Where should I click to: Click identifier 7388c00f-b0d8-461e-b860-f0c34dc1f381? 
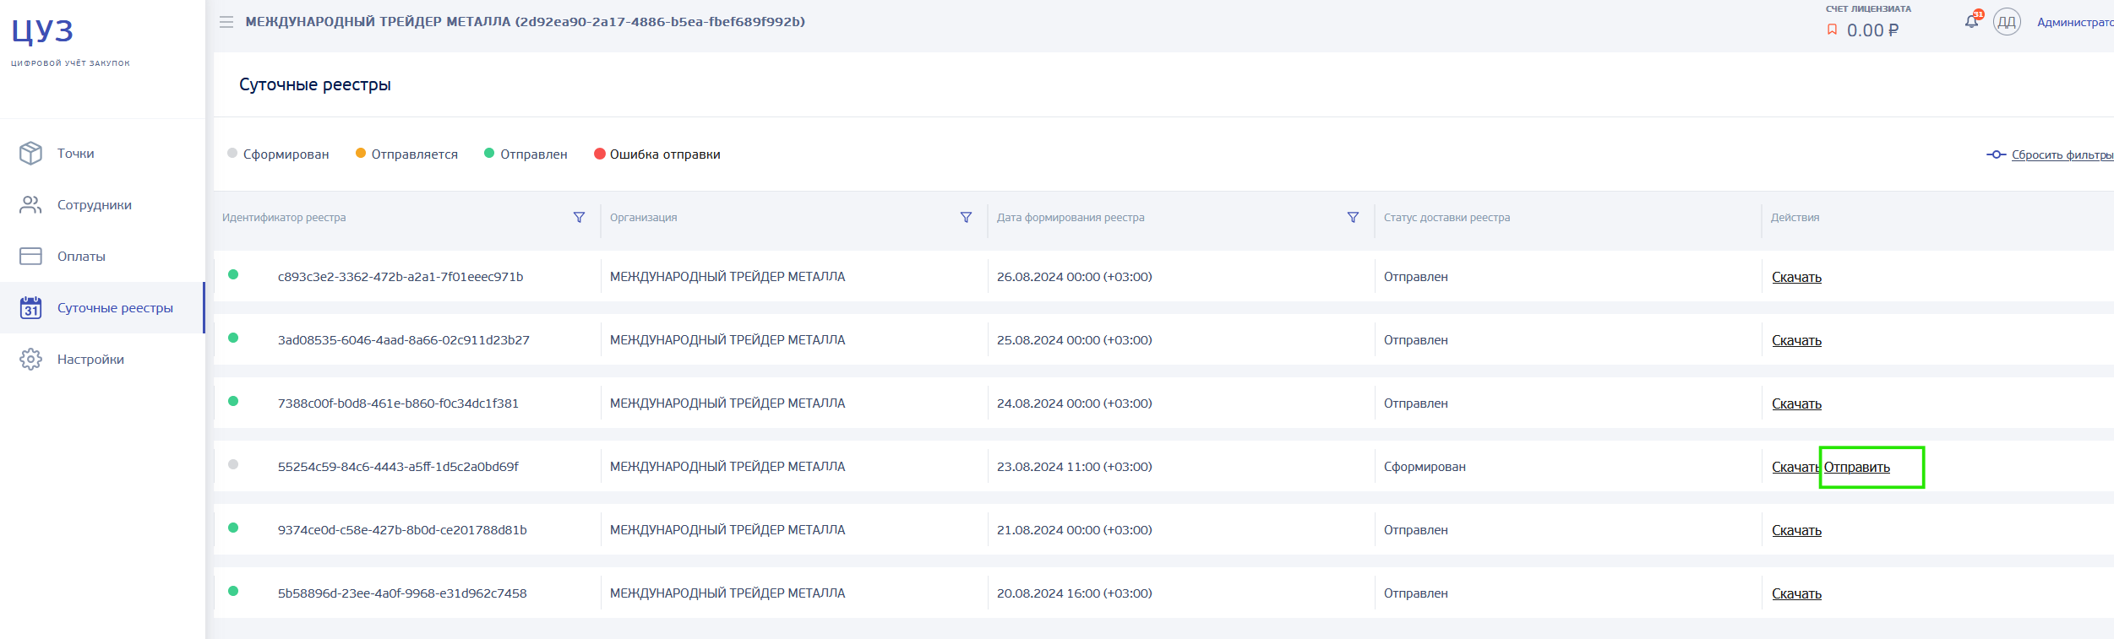coord(398,403)
